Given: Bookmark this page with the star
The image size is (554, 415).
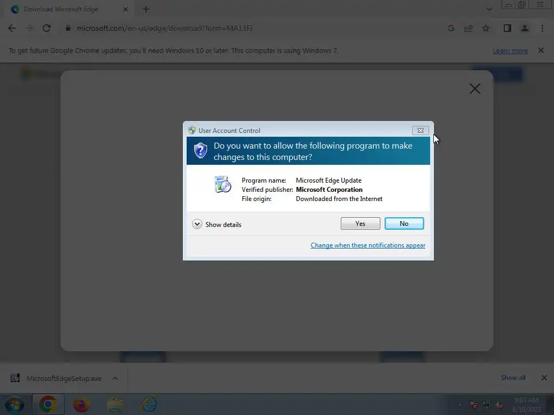Looking at the screenshot, I should coord(486,28).
